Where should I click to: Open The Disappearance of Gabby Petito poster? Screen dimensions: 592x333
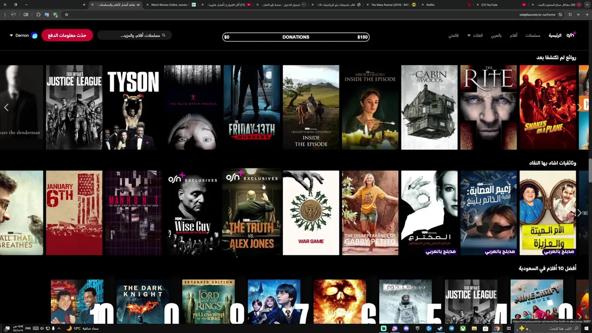pos(370,213)
